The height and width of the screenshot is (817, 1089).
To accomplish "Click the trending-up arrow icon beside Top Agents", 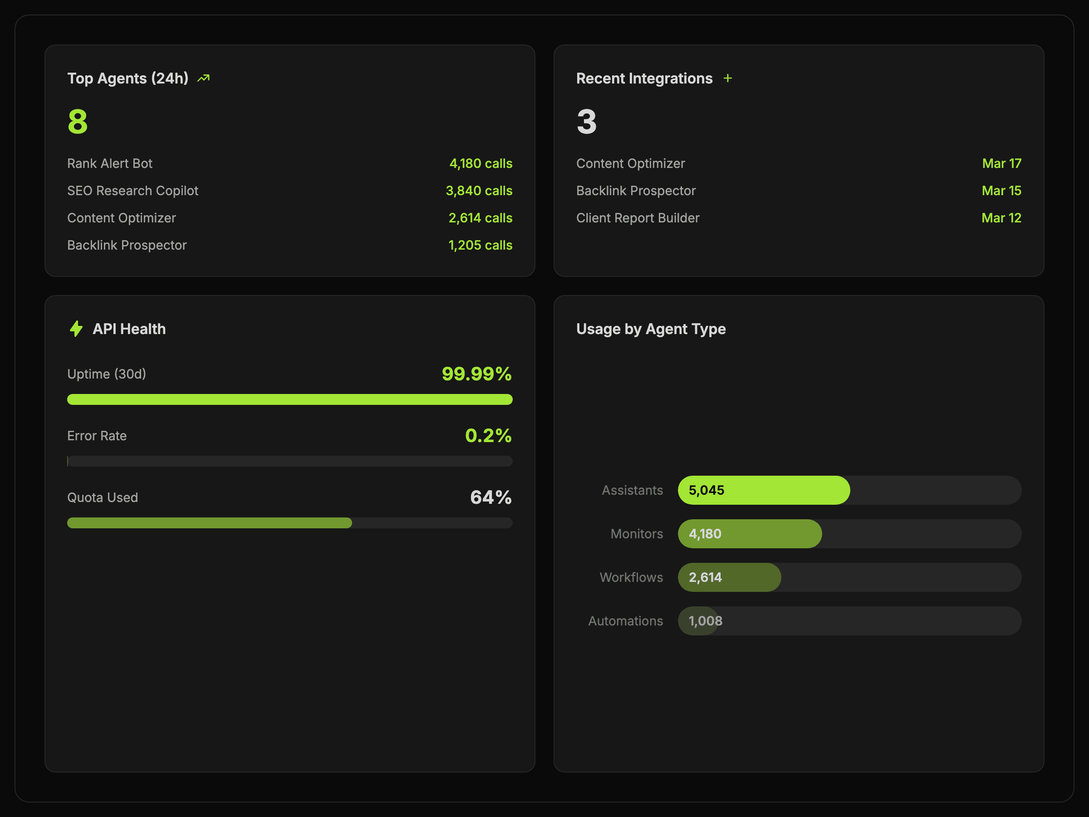I will (x=203, y=79).
